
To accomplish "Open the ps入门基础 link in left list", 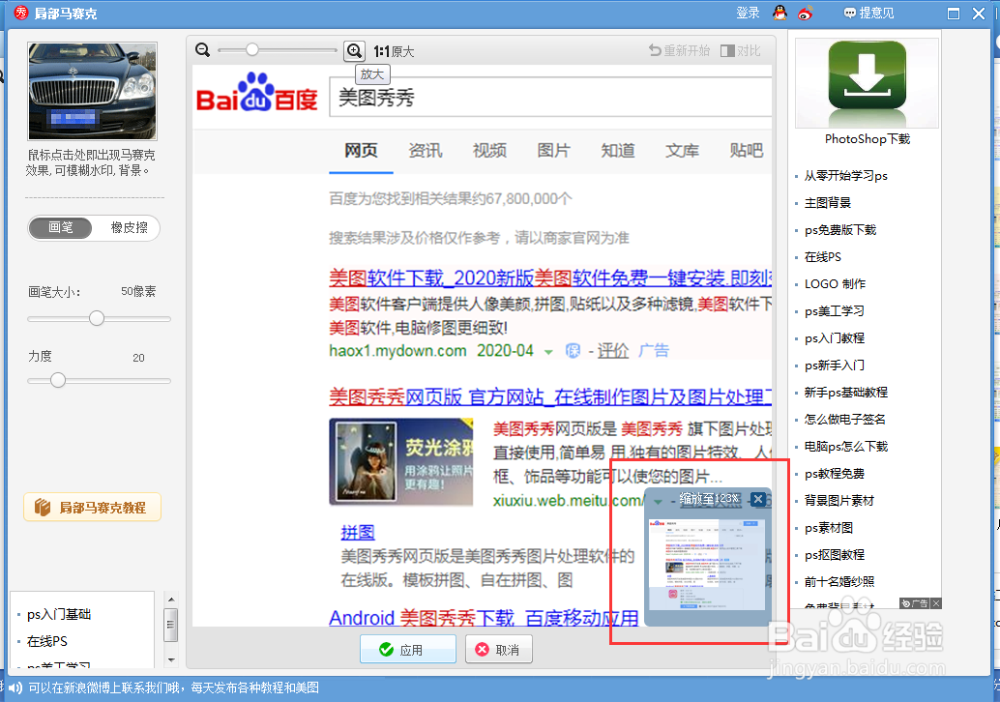I will (x=59, y=615).
